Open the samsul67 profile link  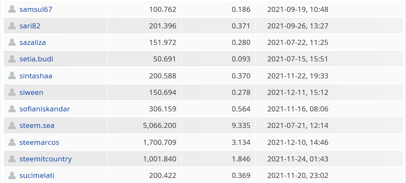(36, 10)
